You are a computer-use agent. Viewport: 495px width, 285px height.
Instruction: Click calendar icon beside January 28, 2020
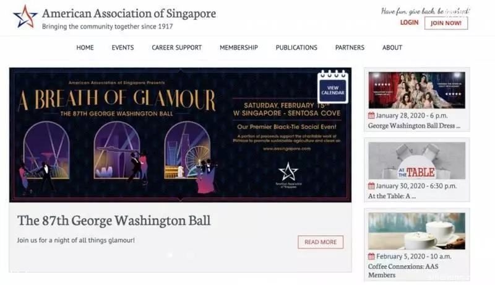pyautogui.click(x=371, y=116)
